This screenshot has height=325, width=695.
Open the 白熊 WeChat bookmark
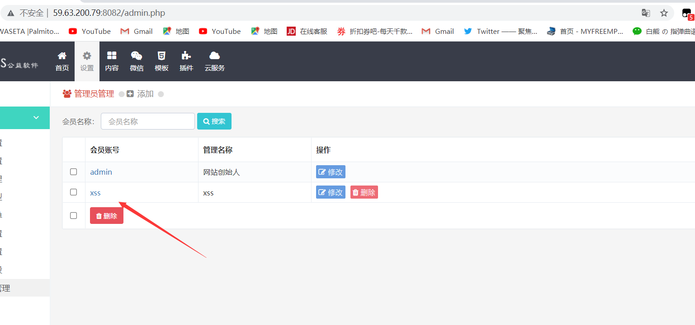click(x=663, y=31)
